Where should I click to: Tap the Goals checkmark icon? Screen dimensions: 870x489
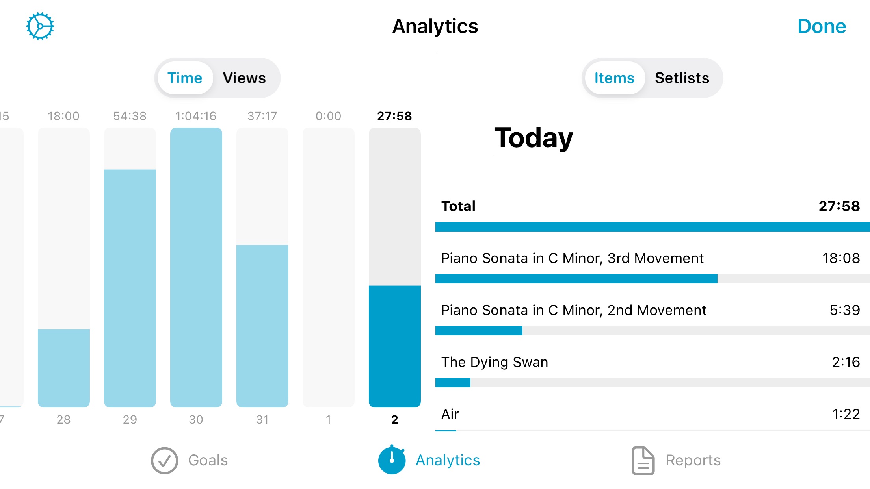pyautogui.click(x=164, y=460)
